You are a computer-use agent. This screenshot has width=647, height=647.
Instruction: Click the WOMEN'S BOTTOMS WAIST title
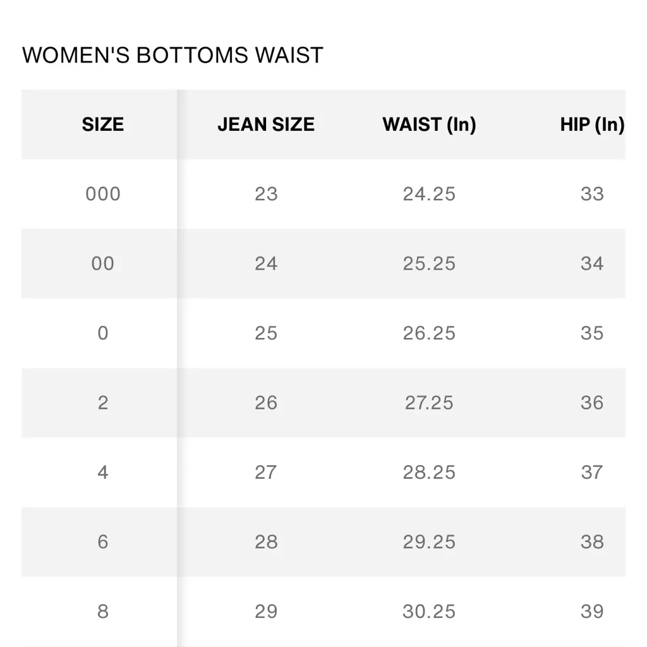coord(172,56)
